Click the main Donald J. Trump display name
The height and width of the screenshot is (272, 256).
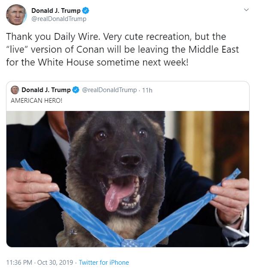coord(56,11)
